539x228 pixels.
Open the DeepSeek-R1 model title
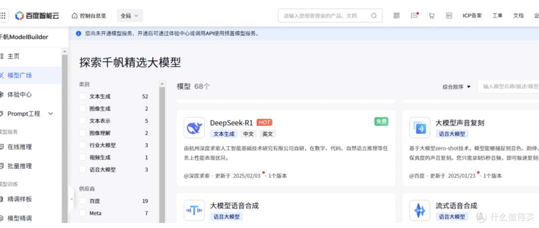pyautogui.click(x=232, y=123)
